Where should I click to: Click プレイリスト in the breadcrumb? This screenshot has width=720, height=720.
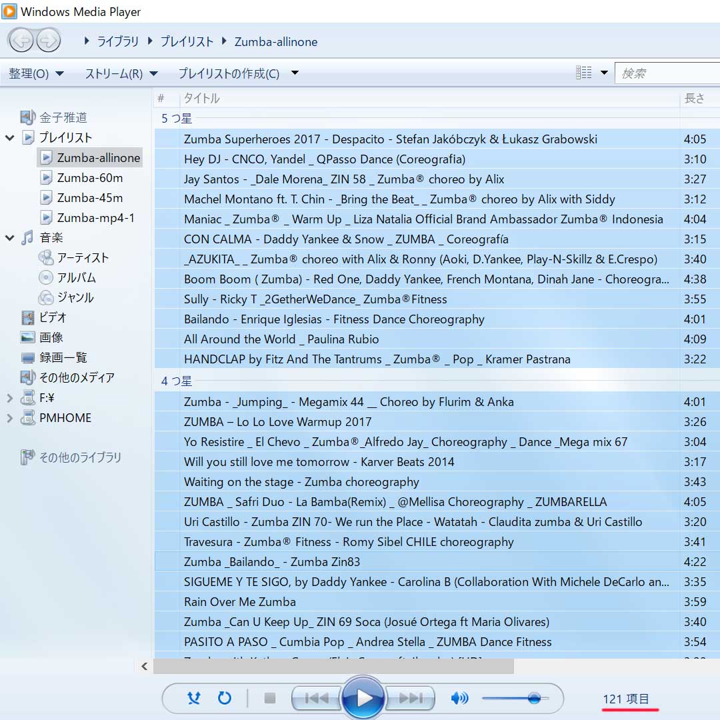point(187,41)
